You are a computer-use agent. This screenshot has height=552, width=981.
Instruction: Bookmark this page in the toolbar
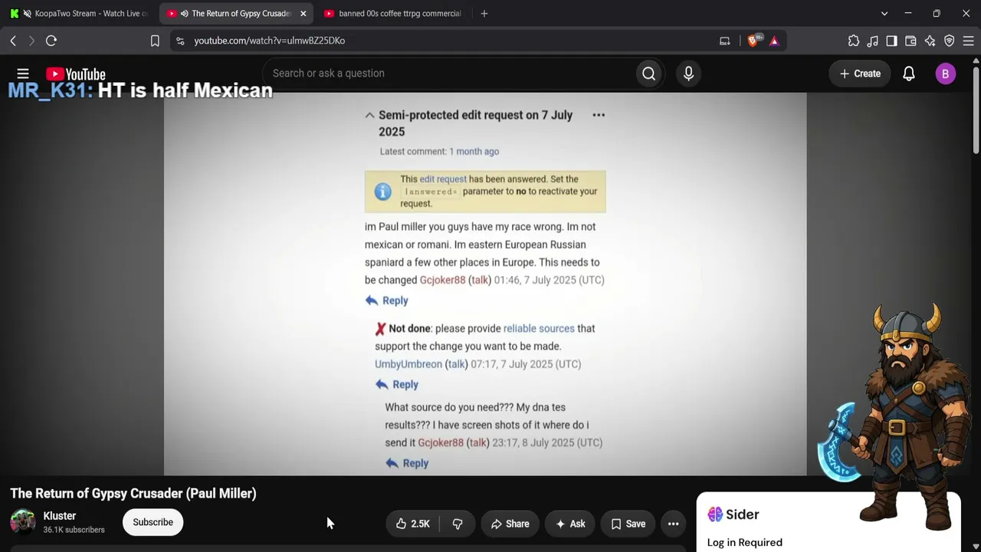[155, 41]
